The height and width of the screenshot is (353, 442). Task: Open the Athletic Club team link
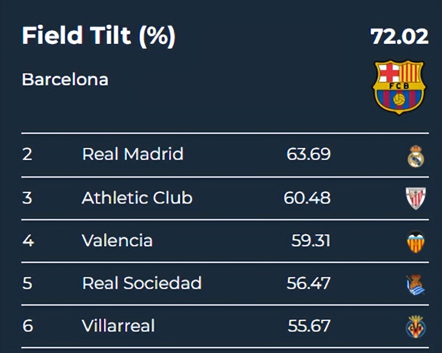coord(137,197)
